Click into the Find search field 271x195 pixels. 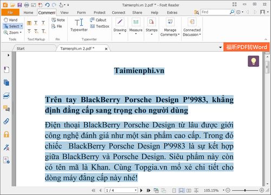click(x=215, y=12)
